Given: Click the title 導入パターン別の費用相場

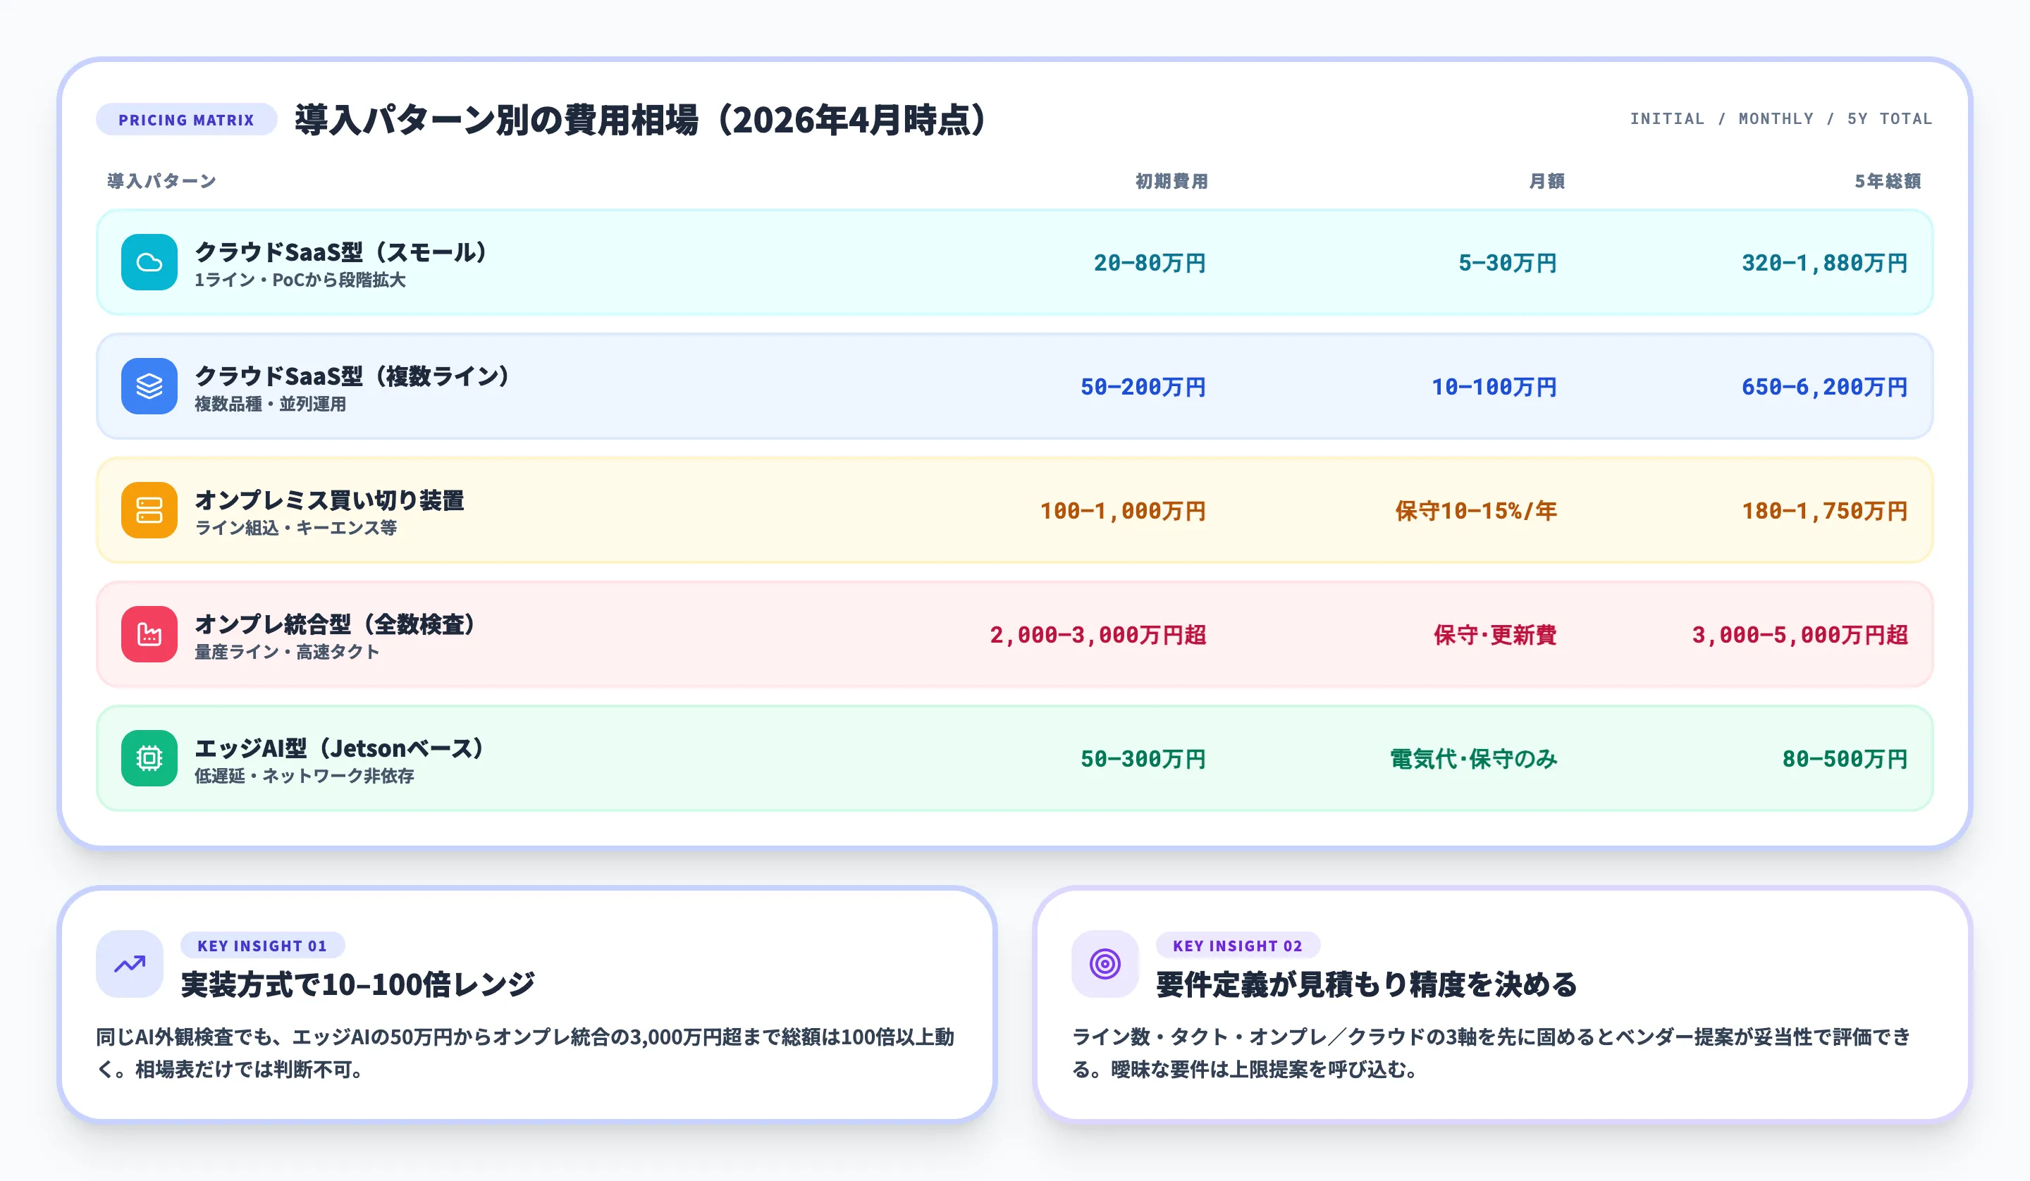Looking at the screenshot, I should (641, 119).
